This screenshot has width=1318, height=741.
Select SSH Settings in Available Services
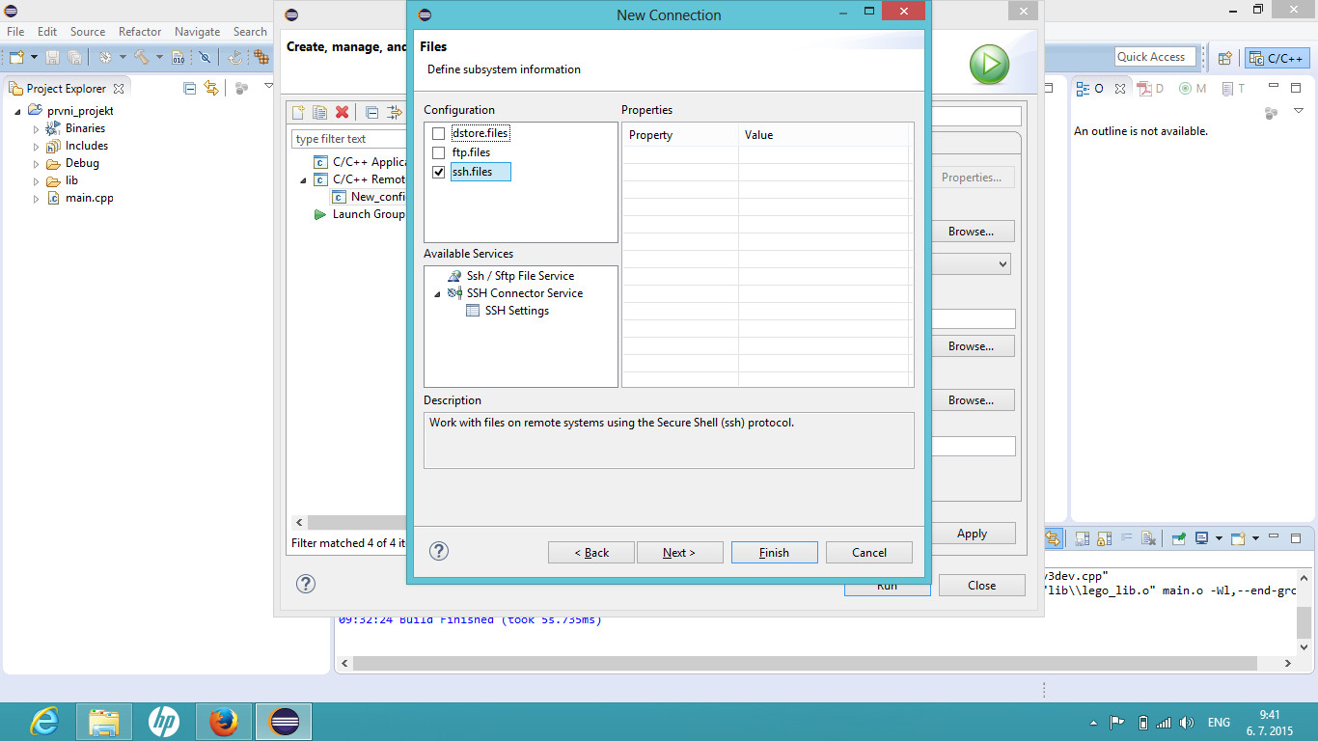pyautogui.click(x=516, y=311)
